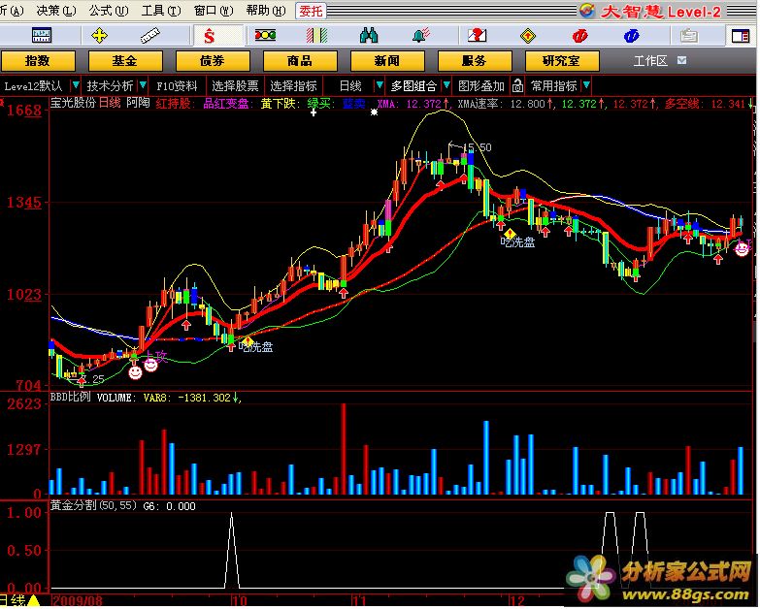Image resolution: width=760 pixels, height=609 pixels.
Task: Click the 商品 yellow button
Action: click(x=300, y=61)
